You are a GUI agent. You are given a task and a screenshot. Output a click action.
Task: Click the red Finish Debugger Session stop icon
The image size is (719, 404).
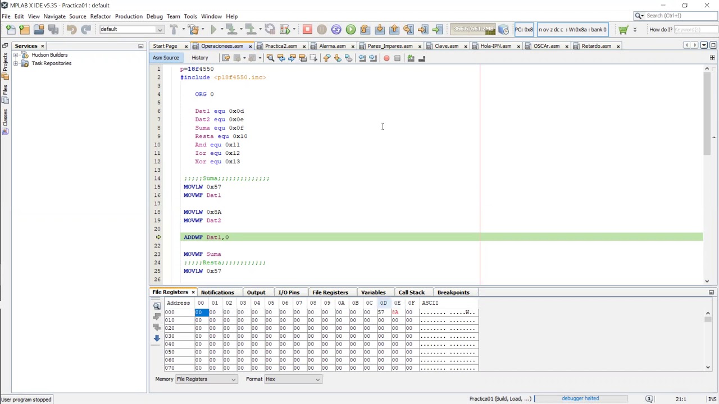coord(307,29)
